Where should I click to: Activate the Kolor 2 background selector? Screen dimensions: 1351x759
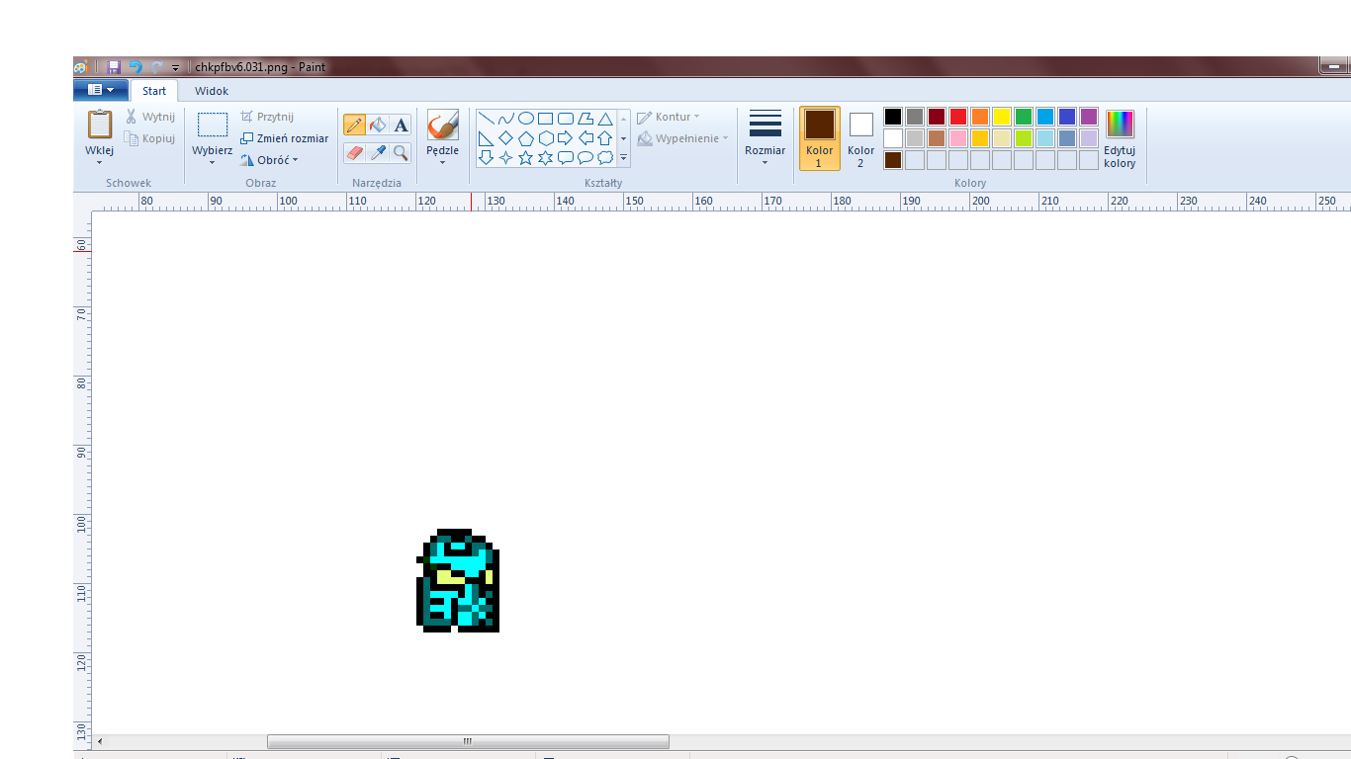point(861,138)
